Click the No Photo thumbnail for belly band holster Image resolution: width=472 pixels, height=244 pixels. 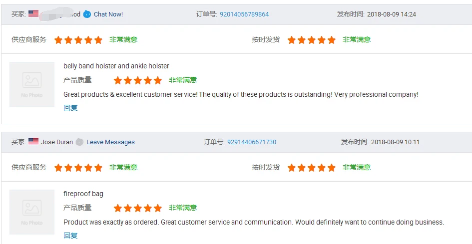[32, 84]
